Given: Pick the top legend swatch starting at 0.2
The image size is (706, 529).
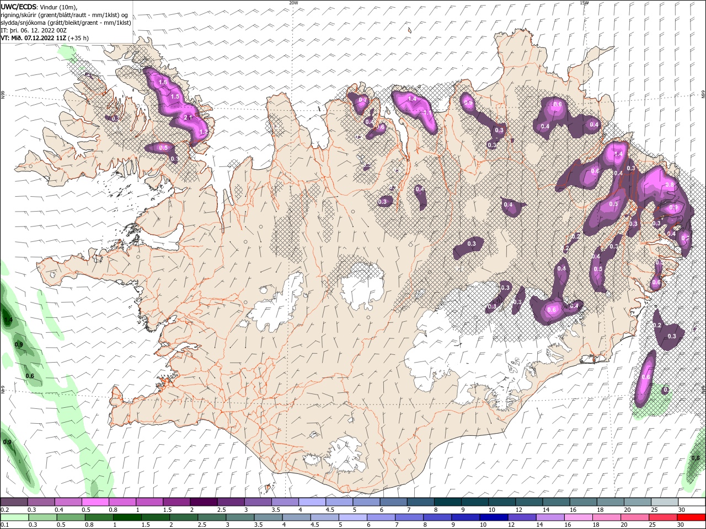Looking at the screenshot, I should [14, 502].
